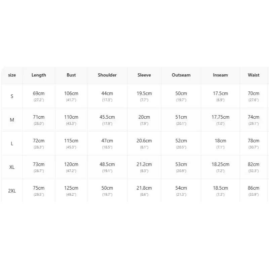
Task: Click the Sleeve column header
Action: [x=144, y=75]
